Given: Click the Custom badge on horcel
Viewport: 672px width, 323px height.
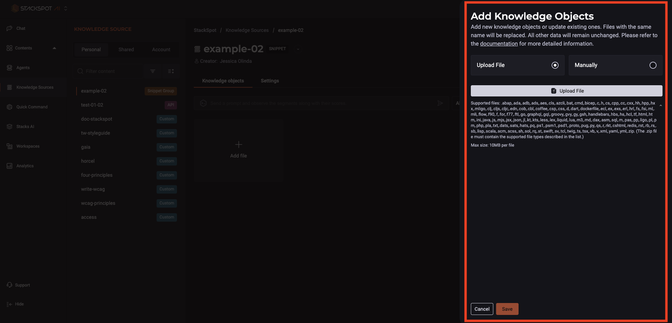Looking at the screenshot, I should point(167,161).
